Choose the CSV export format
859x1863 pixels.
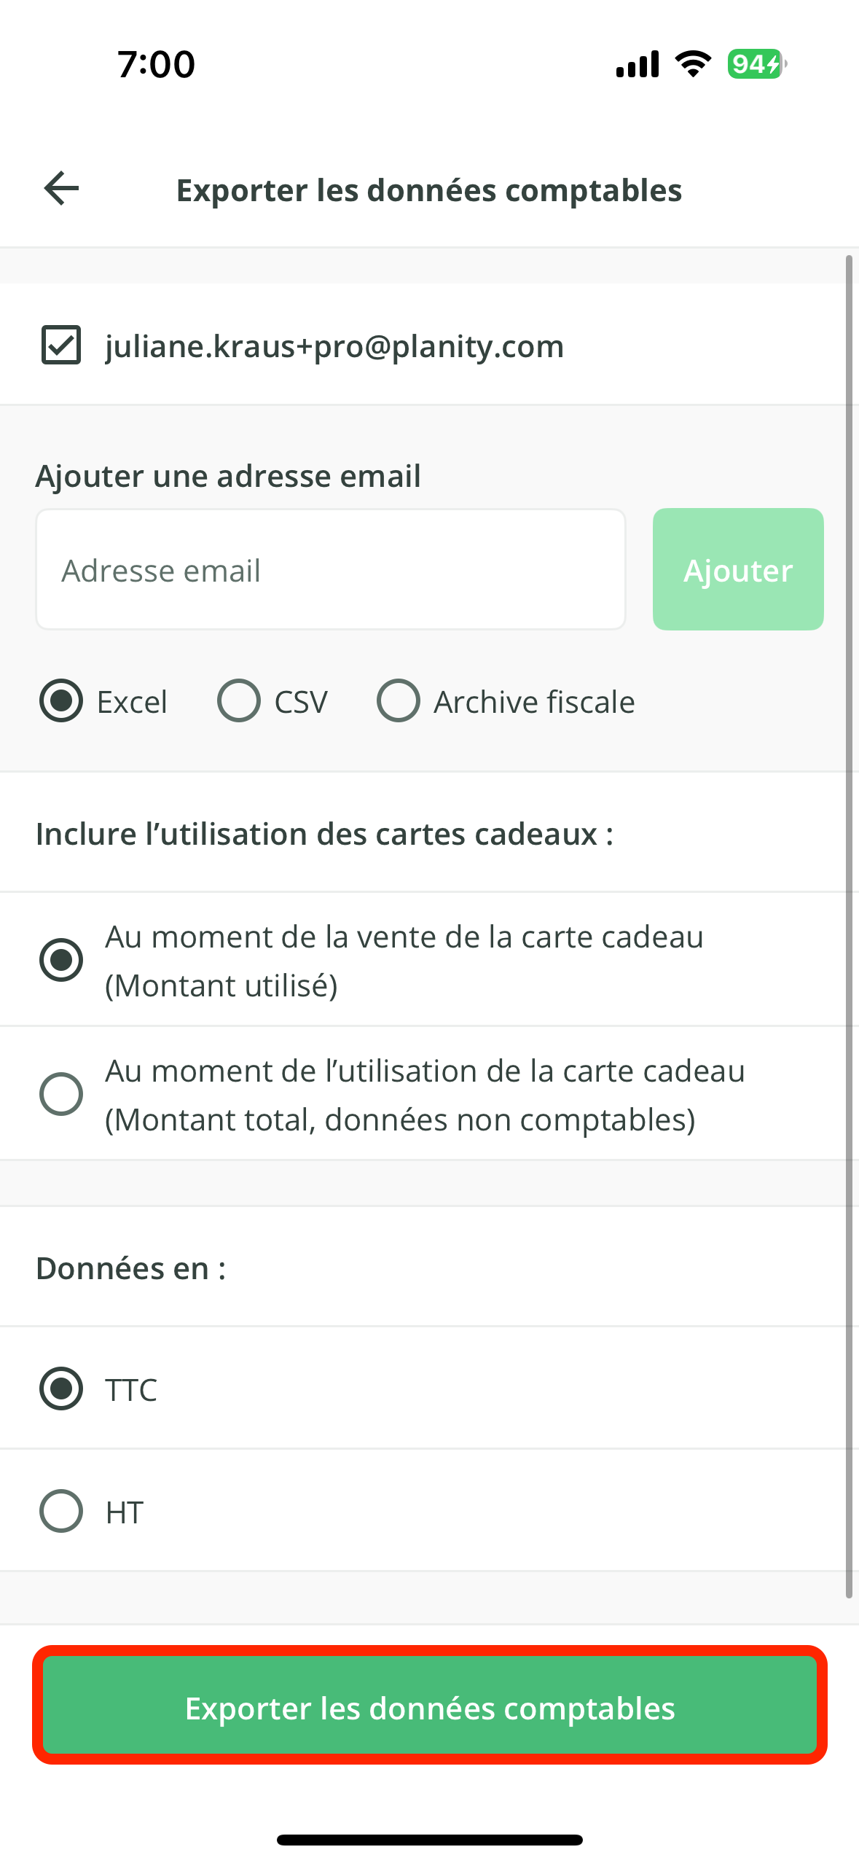[x=239, y=701]
